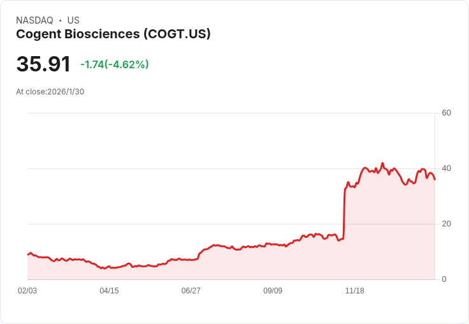Click the lowest dip of the line near 04/15
Screen dimensions: 469x324
pos(103,269)
